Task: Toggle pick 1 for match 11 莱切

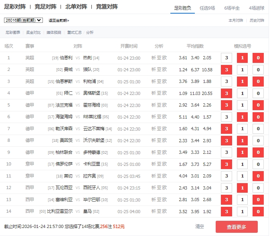Action: (242, 176)
